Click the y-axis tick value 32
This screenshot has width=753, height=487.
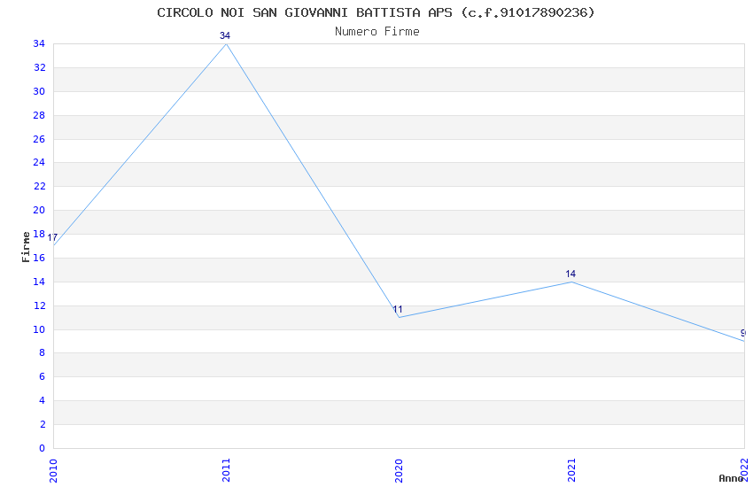point(39,67)
